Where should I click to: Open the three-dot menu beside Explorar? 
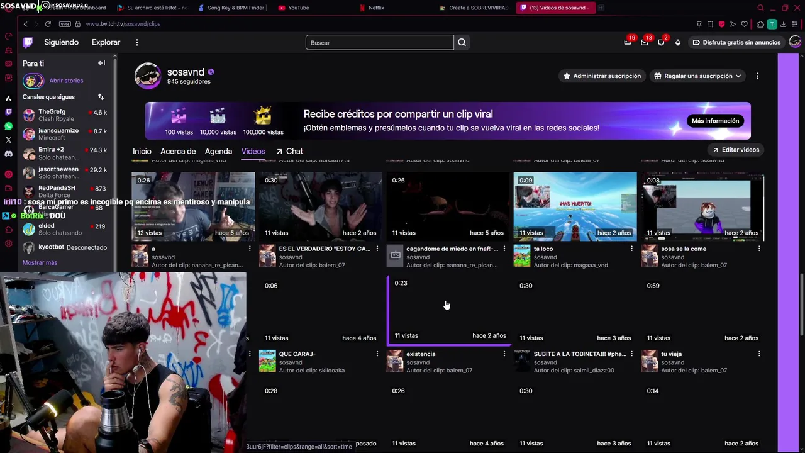136,42
